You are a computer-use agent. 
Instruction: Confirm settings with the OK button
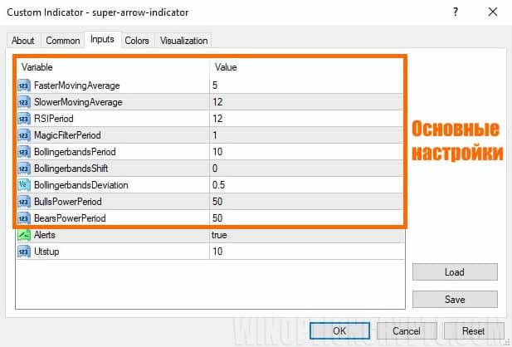[x=339, y=330]
